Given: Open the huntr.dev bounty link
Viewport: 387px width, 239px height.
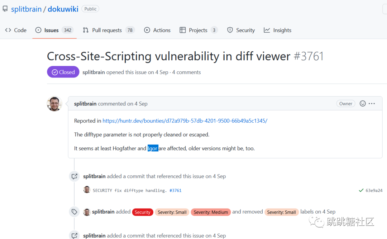Looking at the screenshot, I should click(x=185, y=121).
